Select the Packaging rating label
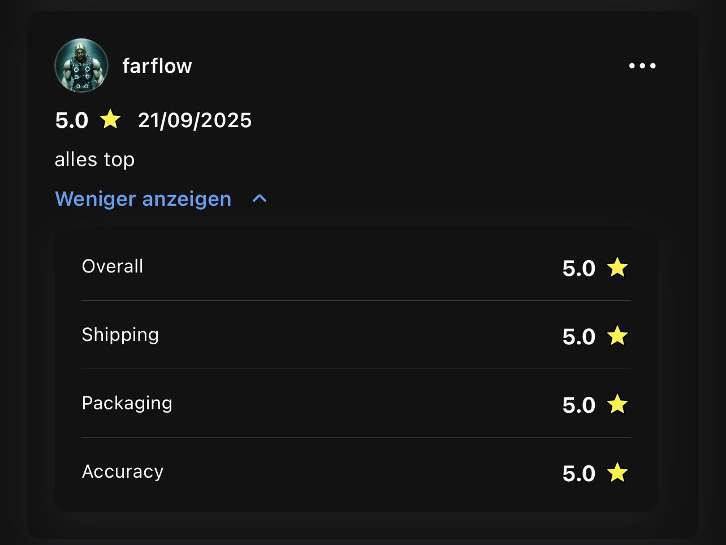 pyautogui.click(x=127, y=403)
